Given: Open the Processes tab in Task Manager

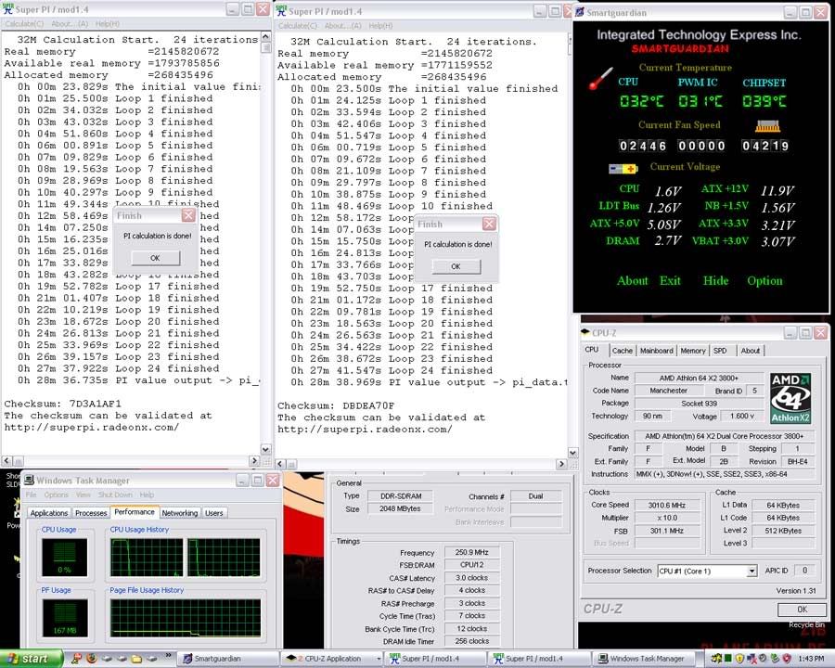Looking at the screenshot, I should pyautogui.click(x=91, y=513).
